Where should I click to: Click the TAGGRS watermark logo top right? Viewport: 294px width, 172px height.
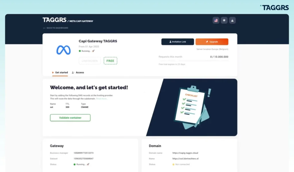pos(274,8)
